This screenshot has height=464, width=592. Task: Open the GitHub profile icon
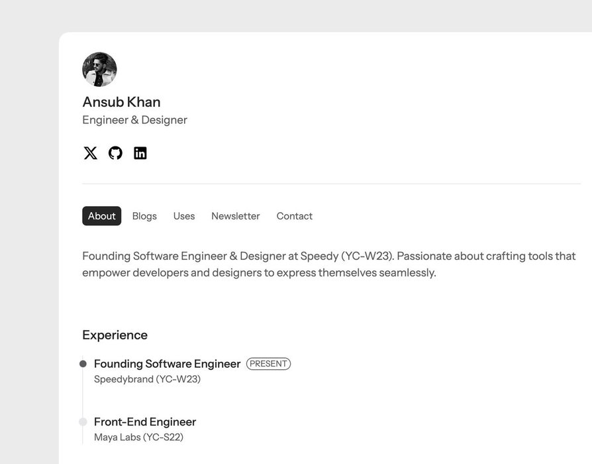(115, 153)
